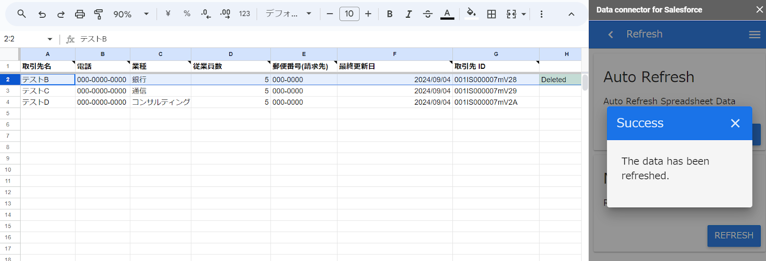Format as percent
Image resolution: width=766 pixels, height=261 pixels.
tap(187, 14)
